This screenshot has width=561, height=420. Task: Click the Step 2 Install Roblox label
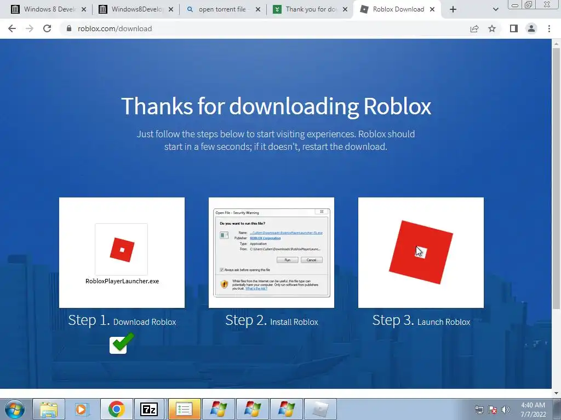tap(272, 320)
